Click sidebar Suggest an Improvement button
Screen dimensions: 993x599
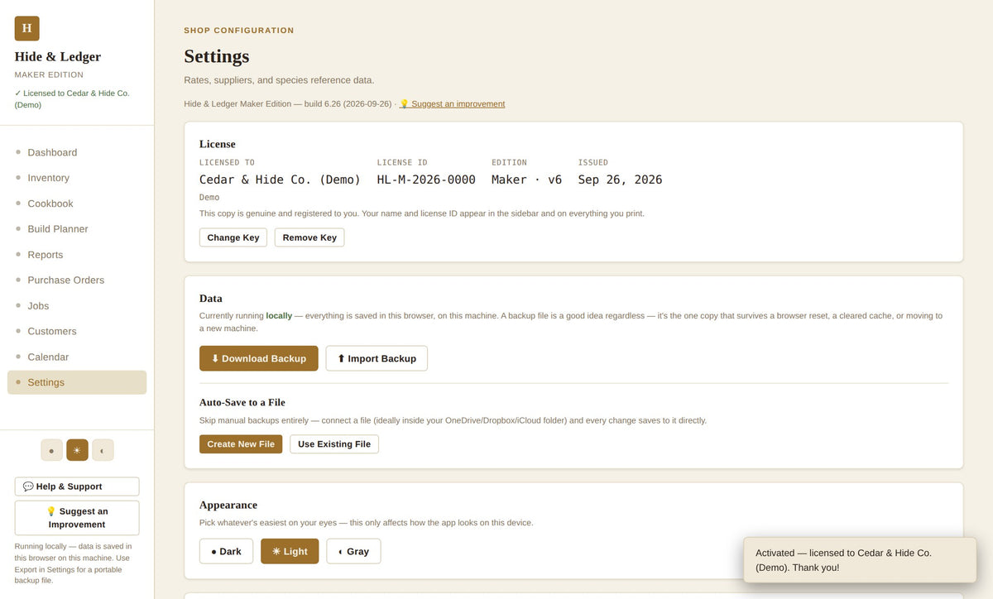77,518
